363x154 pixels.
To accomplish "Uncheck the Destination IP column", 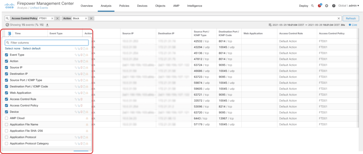I will (6, 74).
